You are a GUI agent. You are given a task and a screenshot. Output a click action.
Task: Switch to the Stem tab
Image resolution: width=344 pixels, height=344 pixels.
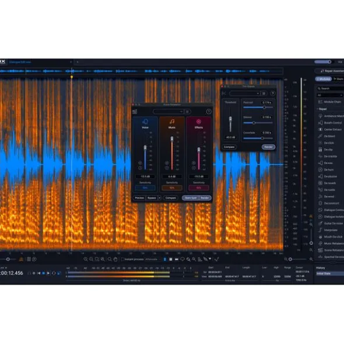pyautogui.click(x=339, y=79)
